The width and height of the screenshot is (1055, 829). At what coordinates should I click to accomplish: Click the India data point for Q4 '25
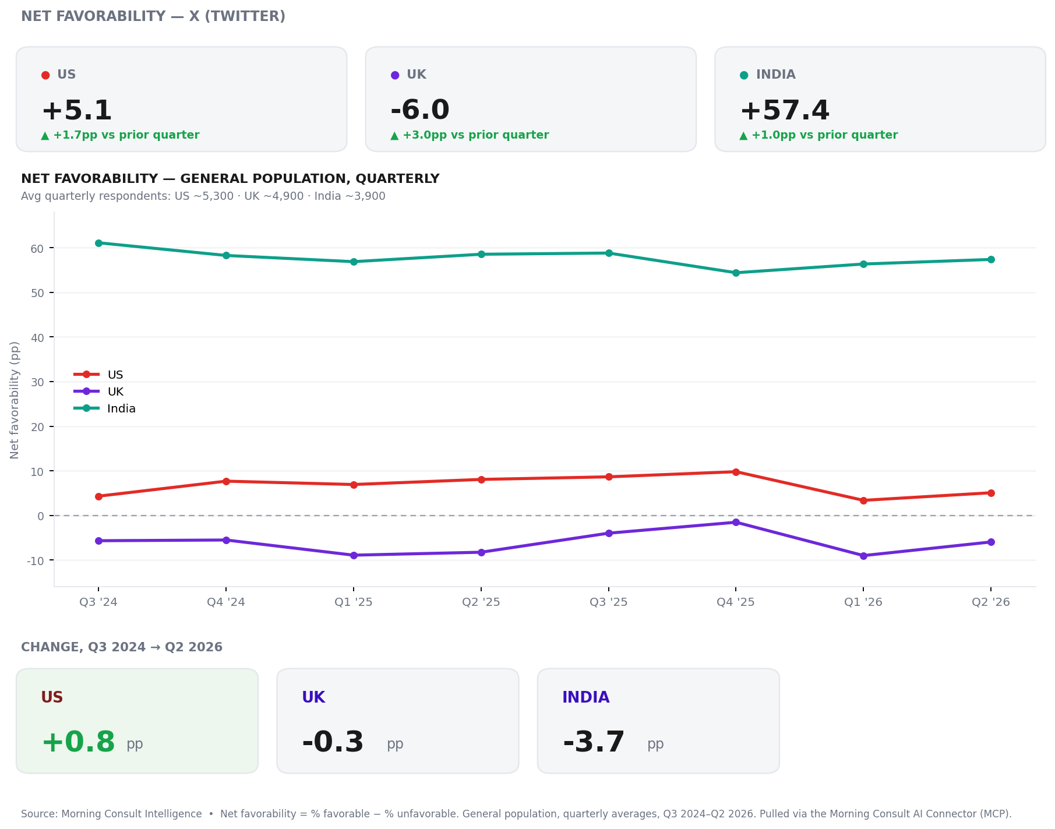click(x=736, y=273)
